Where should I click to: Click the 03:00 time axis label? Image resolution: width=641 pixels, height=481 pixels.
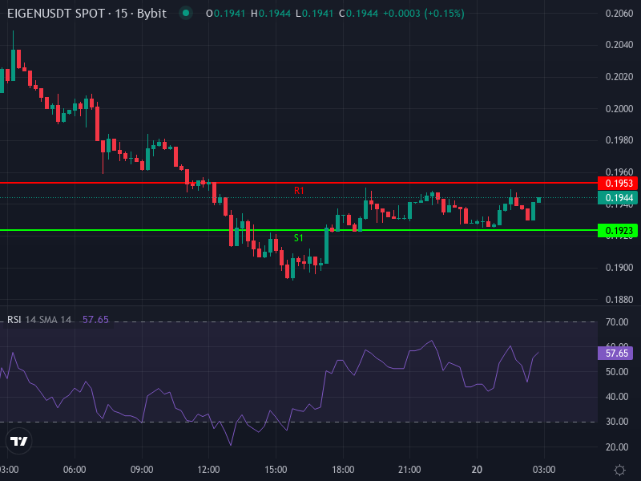pos(544,467)
